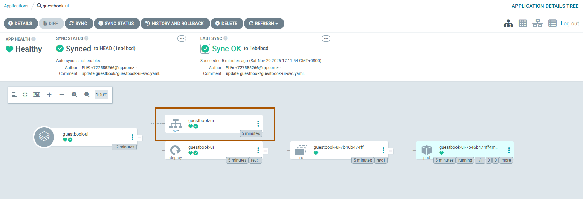This screenshot has height=199, width=583.
Task: Open the svc node kebab menu
Action: click(258, 124)
